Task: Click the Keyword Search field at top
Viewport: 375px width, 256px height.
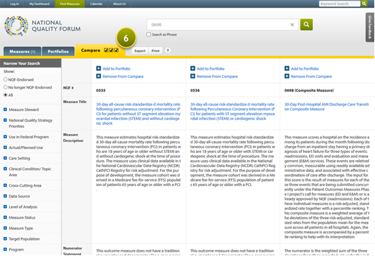Action: pos(339,4)
